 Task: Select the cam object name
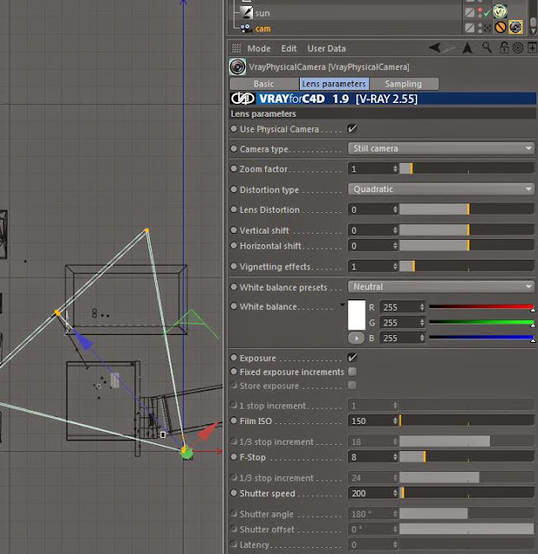[x=263, y=29]
